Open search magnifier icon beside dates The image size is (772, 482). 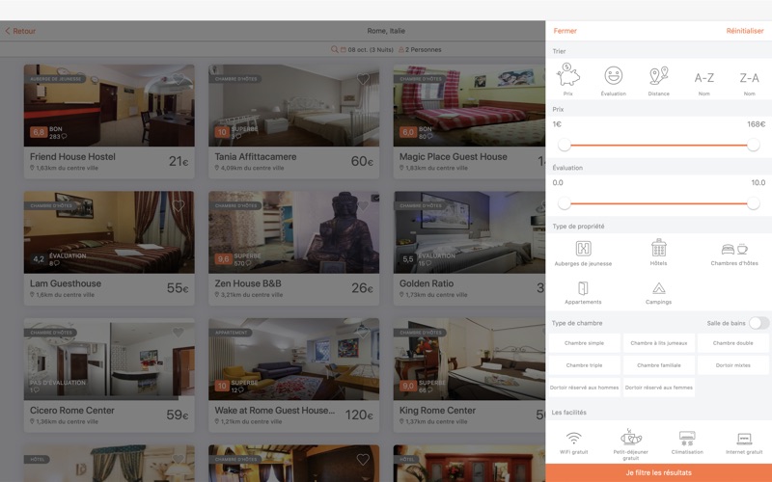tap(334, 49)
